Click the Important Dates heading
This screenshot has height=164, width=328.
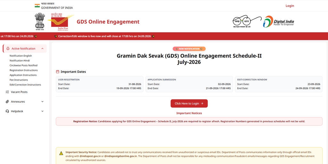(73, 72)
